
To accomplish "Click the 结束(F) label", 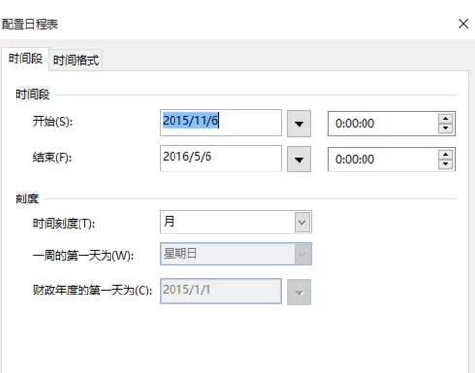I will pyautogui.click(x=52, y=158).
